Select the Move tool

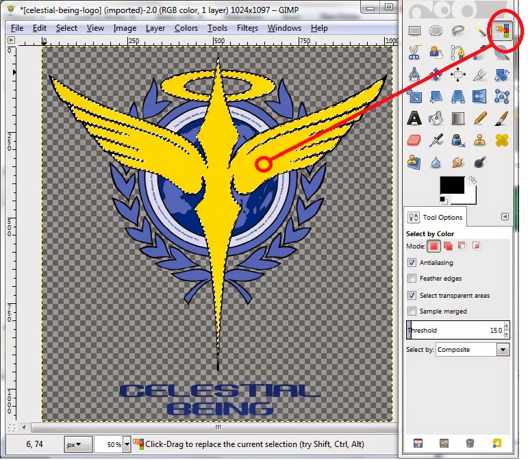pyautogui.click(x=436, y=75)
